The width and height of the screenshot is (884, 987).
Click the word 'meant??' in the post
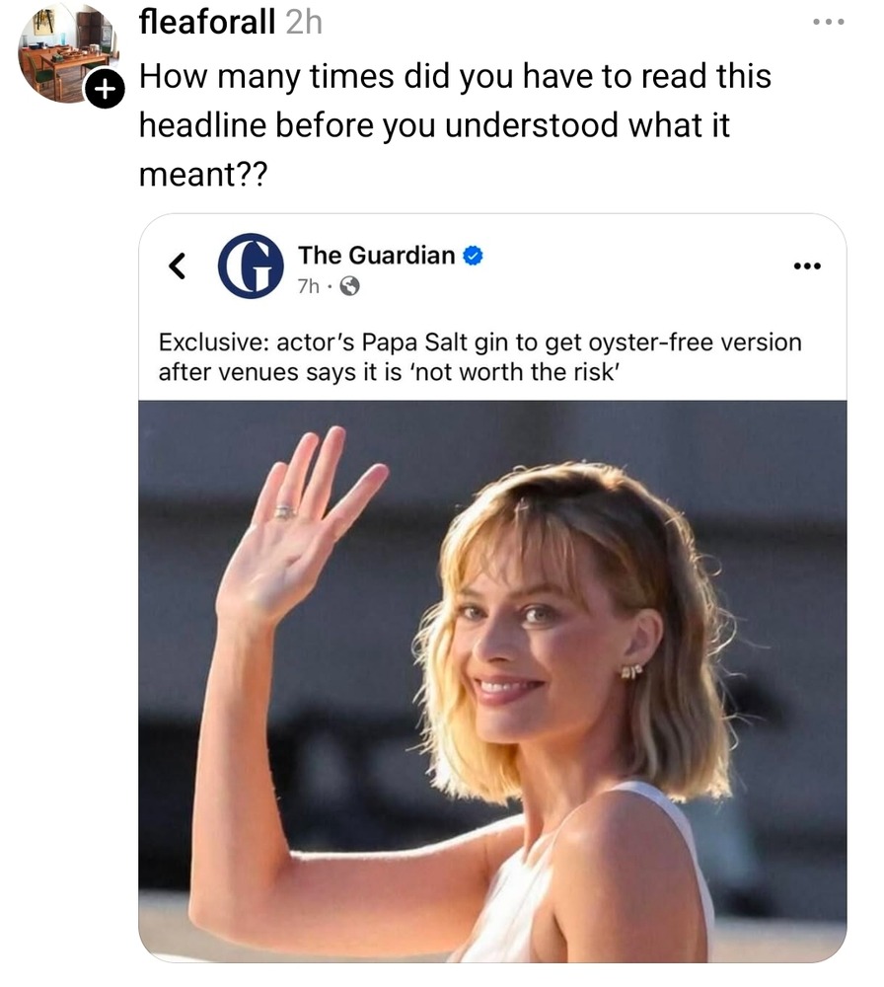[203, 174]
